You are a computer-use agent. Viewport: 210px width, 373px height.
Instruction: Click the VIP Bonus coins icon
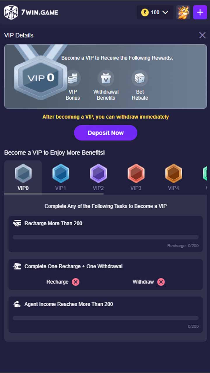tap(73, 78)
